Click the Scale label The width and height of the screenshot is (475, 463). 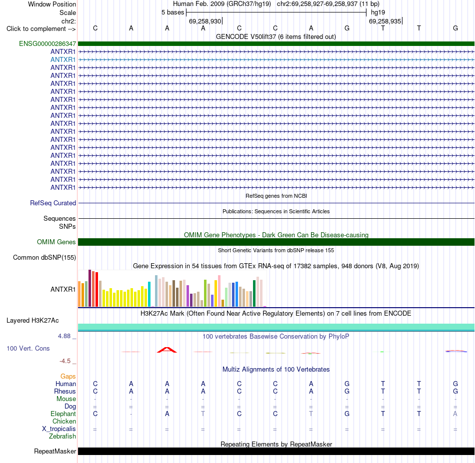click(x=67, y=12)
